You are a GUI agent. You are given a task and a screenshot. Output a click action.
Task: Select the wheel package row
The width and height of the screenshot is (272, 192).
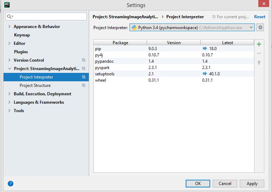click(x=174, y=80)
